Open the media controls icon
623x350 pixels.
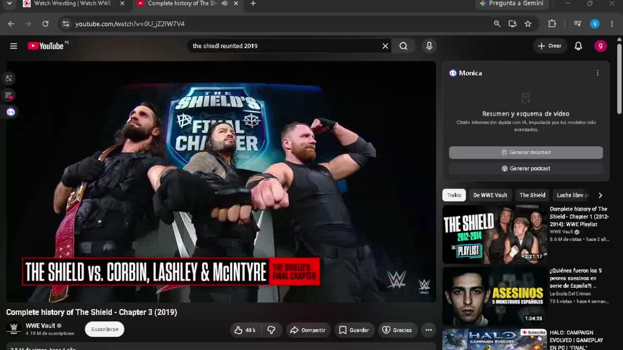coord(578,24)
